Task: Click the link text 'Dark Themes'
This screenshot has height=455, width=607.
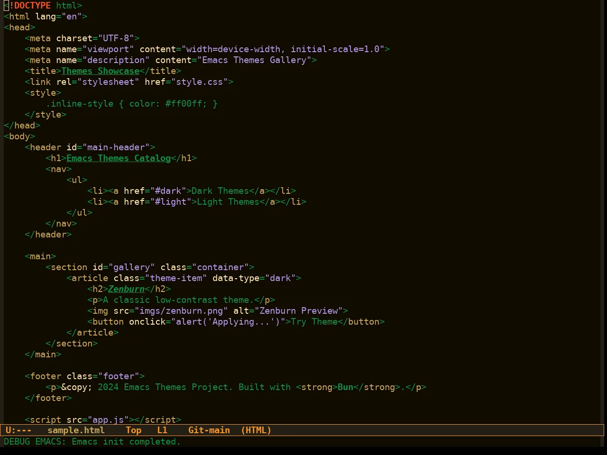Action: pyautogui.click(x=220, y=191)
